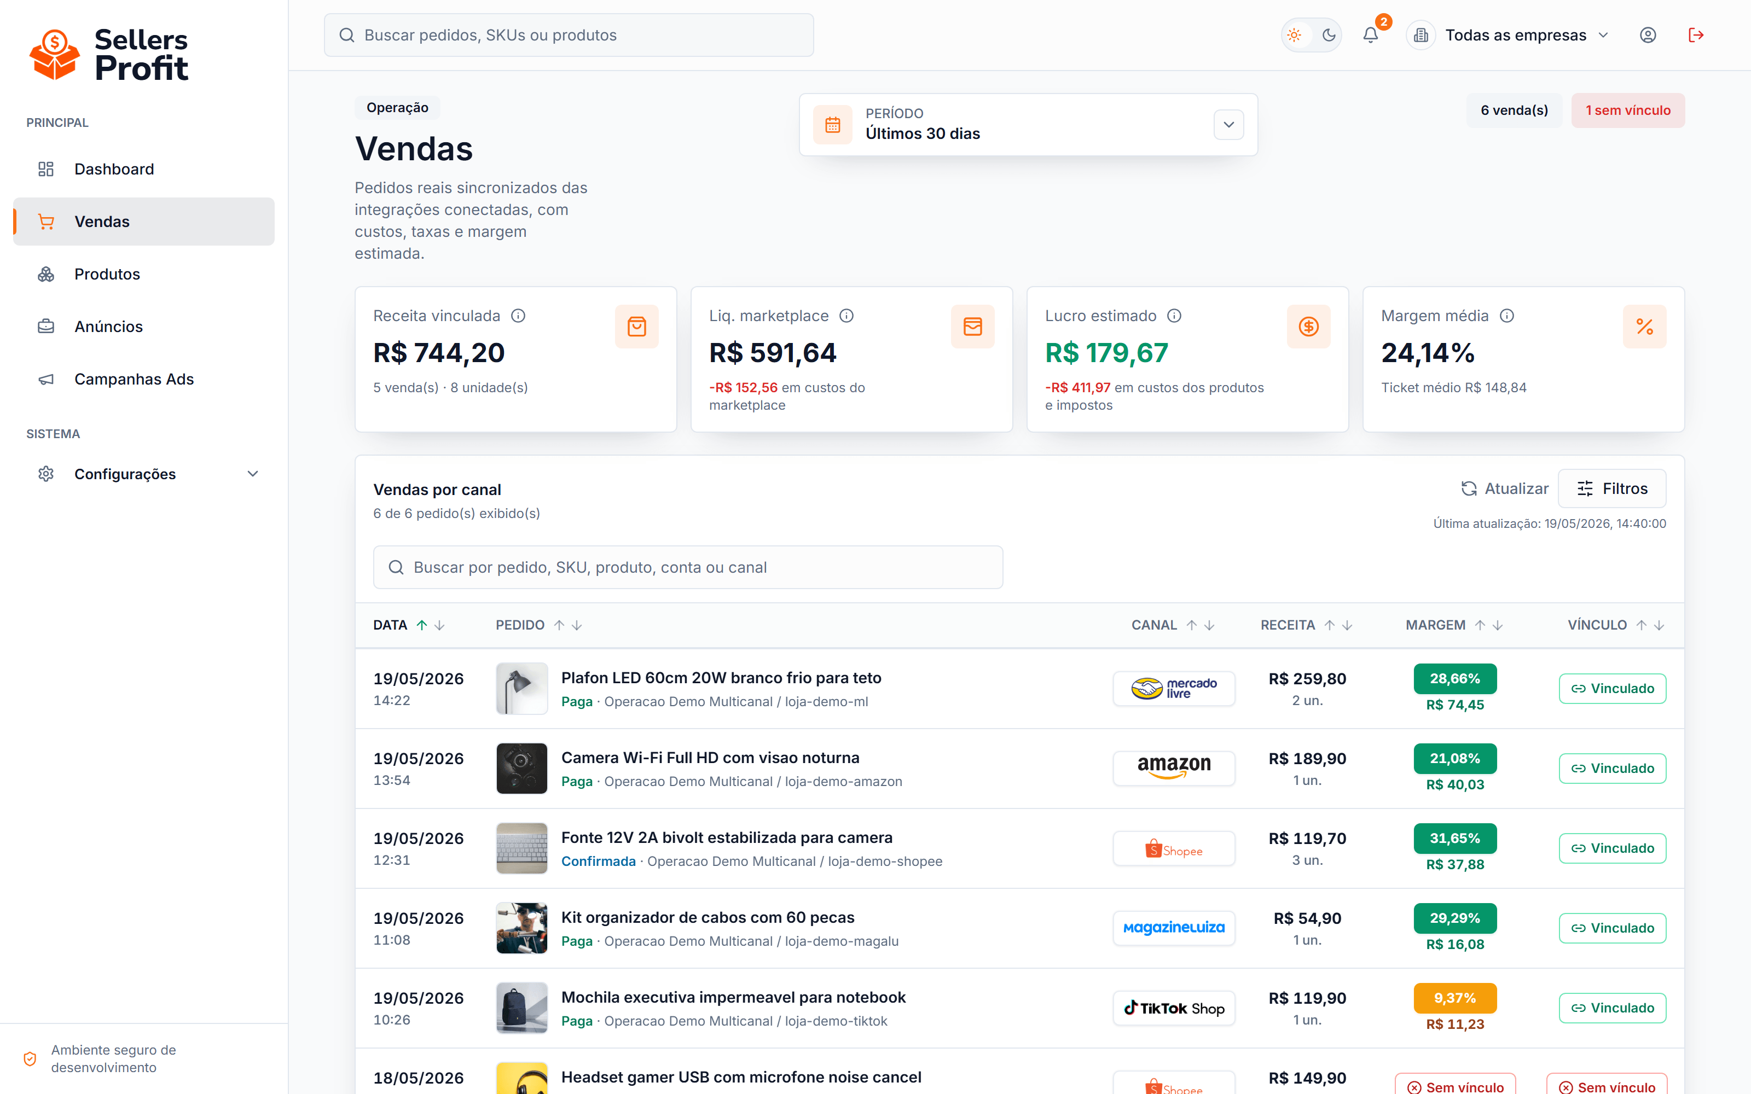1751x1094 pixels.
Task: Click the Operação breadcrumb tag
Action: coord(397,108)
